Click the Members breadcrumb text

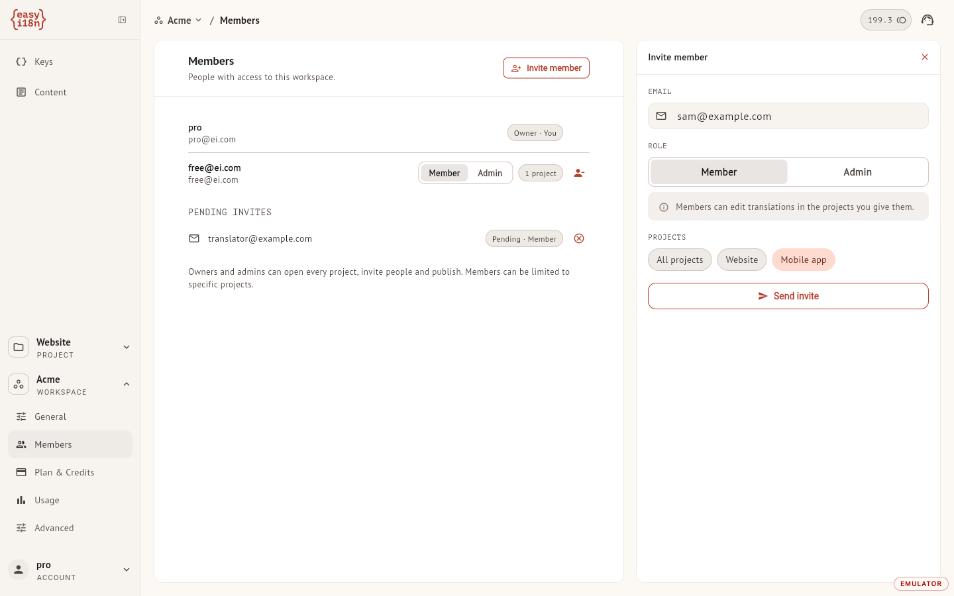pos(240,21)
